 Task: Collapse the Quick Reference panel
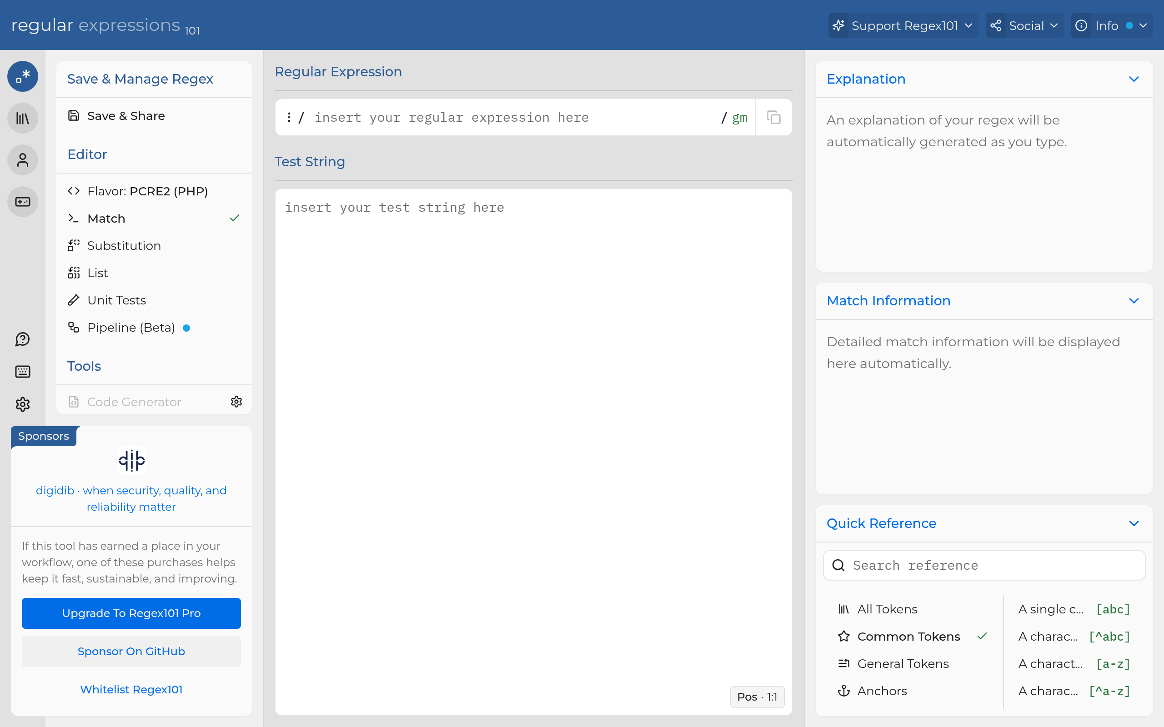click(1134, 523)
